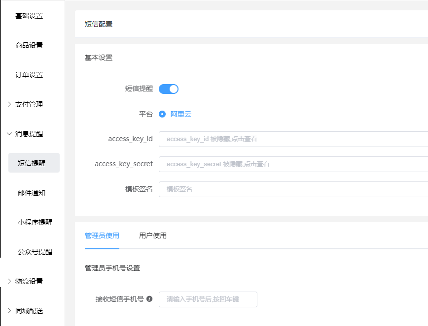Collapse the 消息提醒 chevron
Image resolution: width=428 pixels, height=326 pixels.
tap(9, 134)
